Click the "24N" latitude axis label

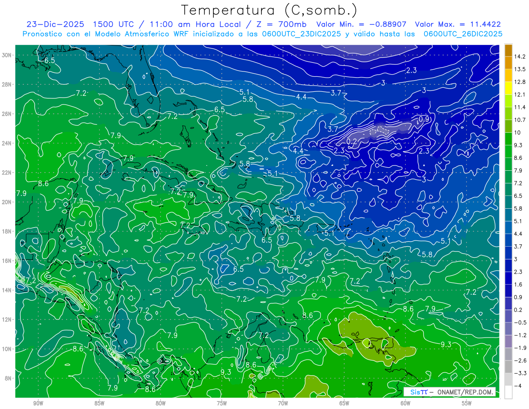point(7,143)
